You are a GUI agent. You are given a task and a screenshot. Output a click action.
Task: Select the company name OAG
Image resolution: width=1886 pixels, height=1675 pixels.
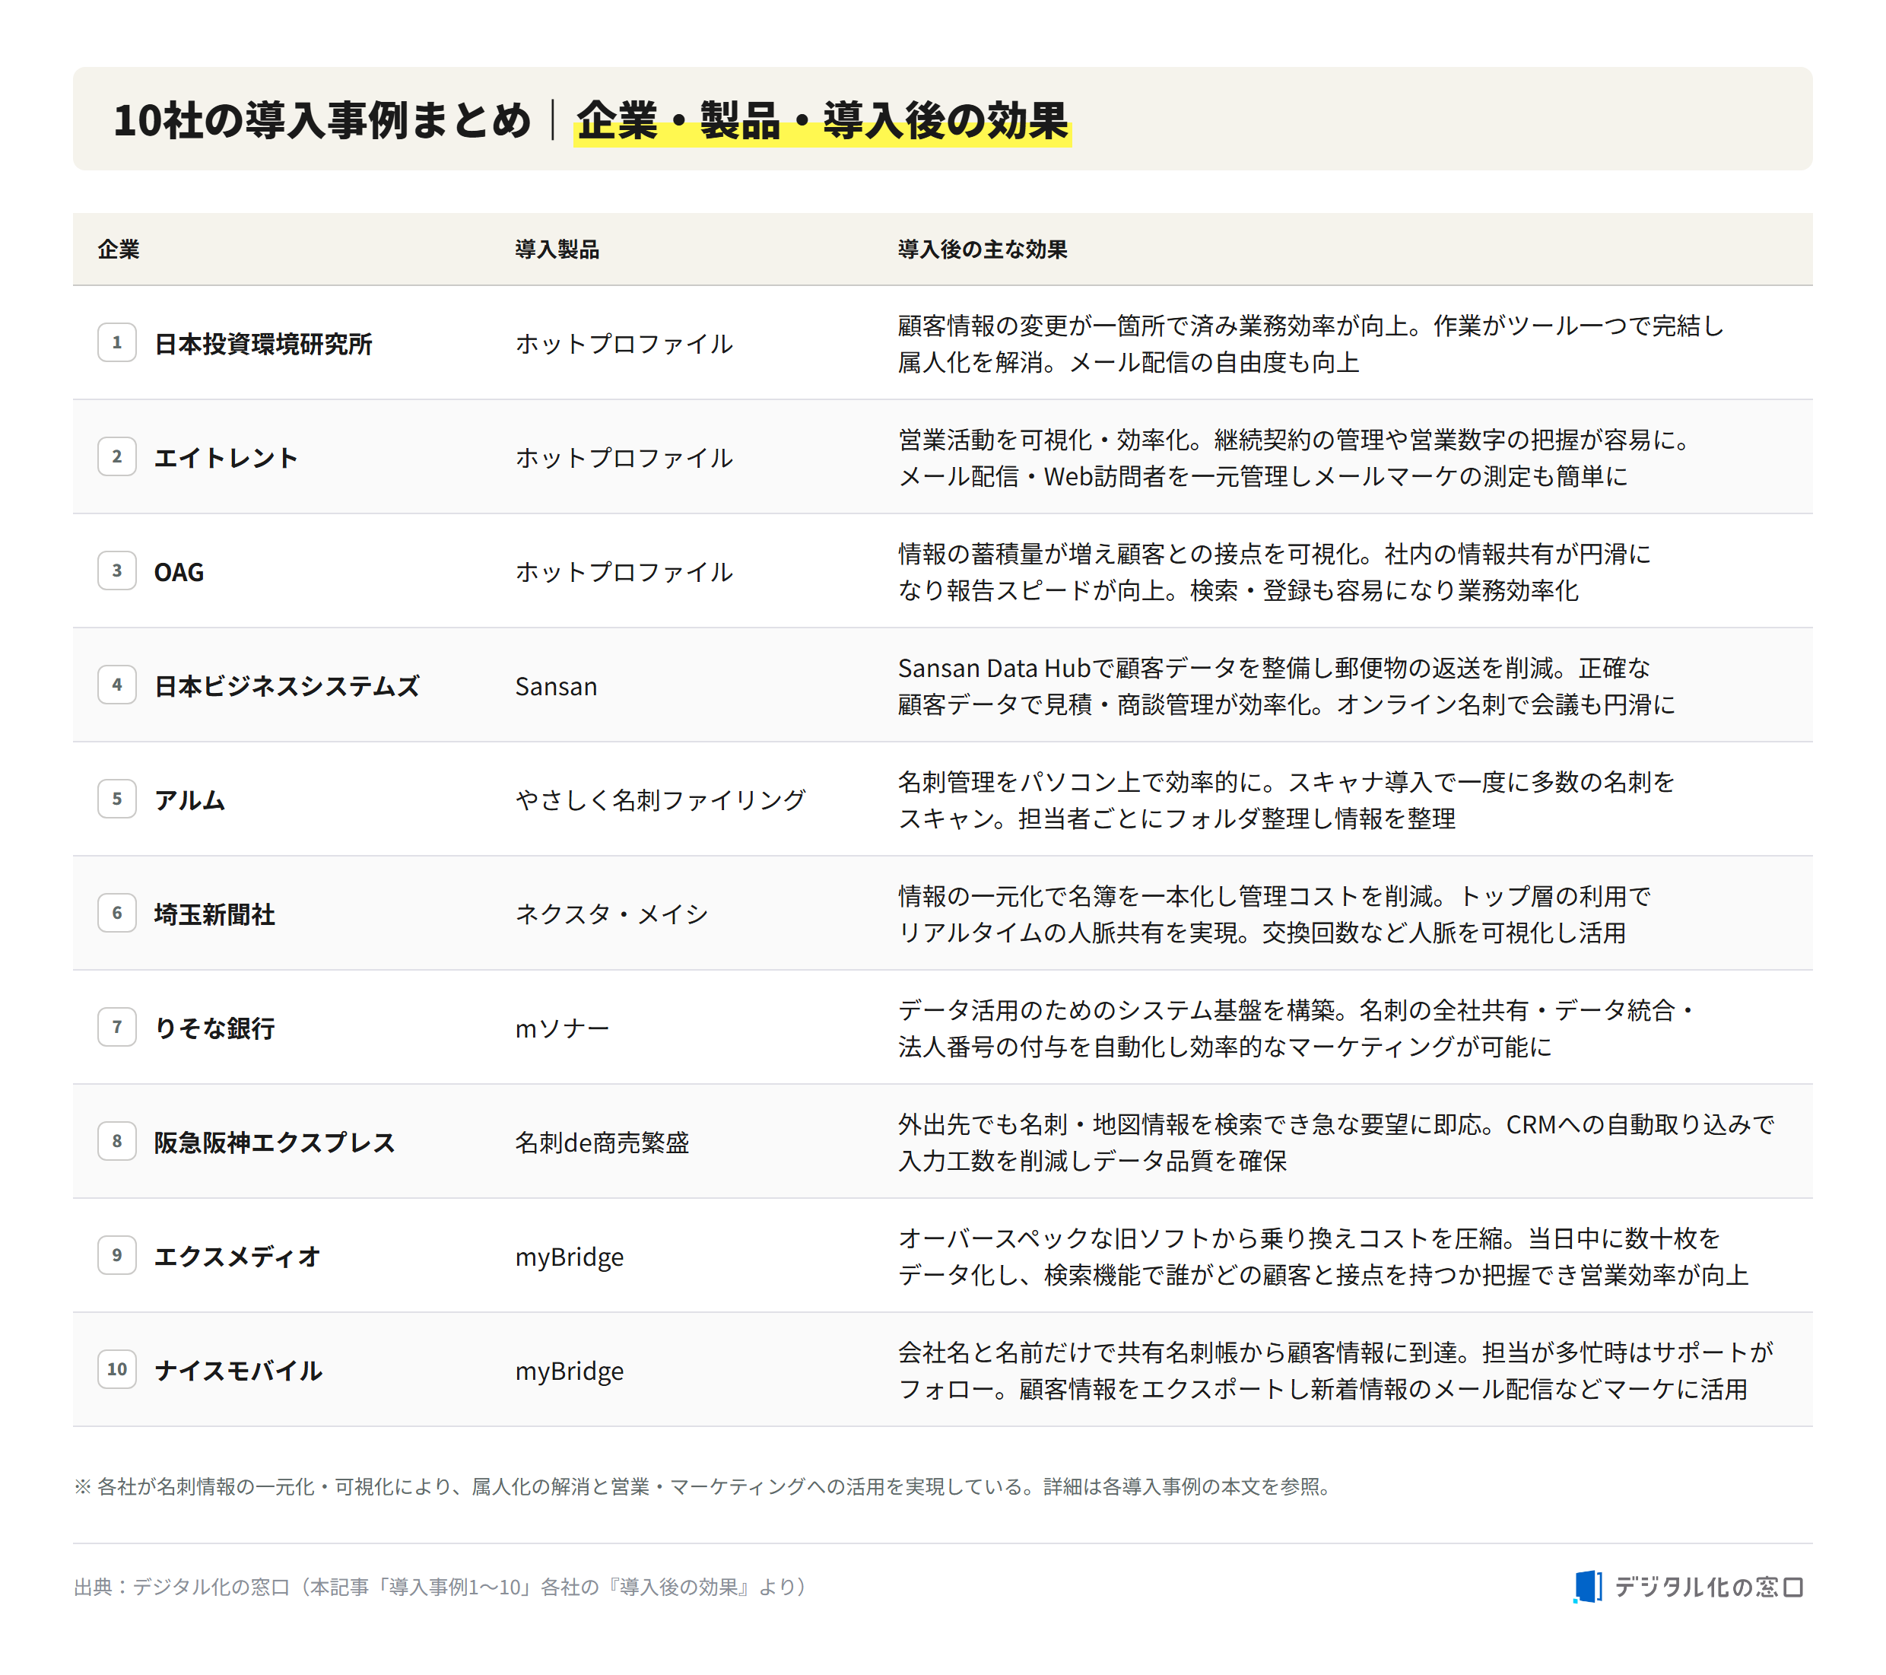point(179,572)
